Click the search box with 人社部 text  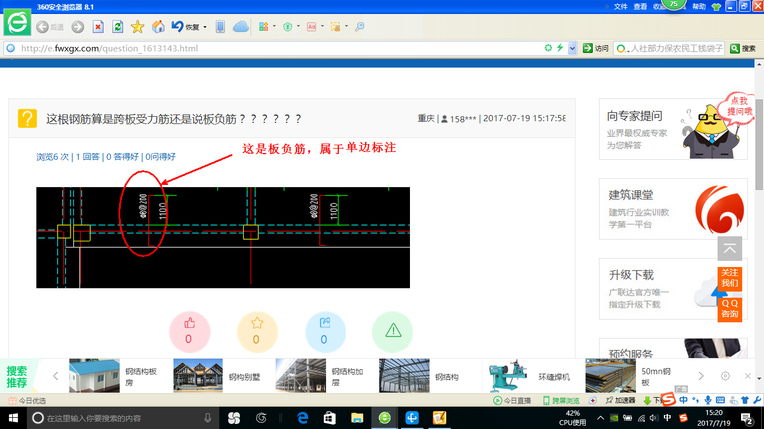(x=669, y=49)
